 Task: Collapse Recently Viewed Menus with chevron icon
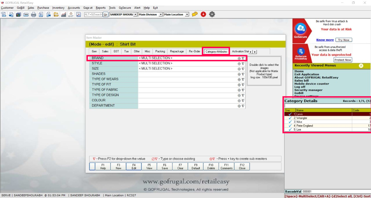(x=361, y=66)
